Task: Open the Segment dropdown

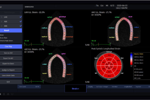Action: pos(140,87)
